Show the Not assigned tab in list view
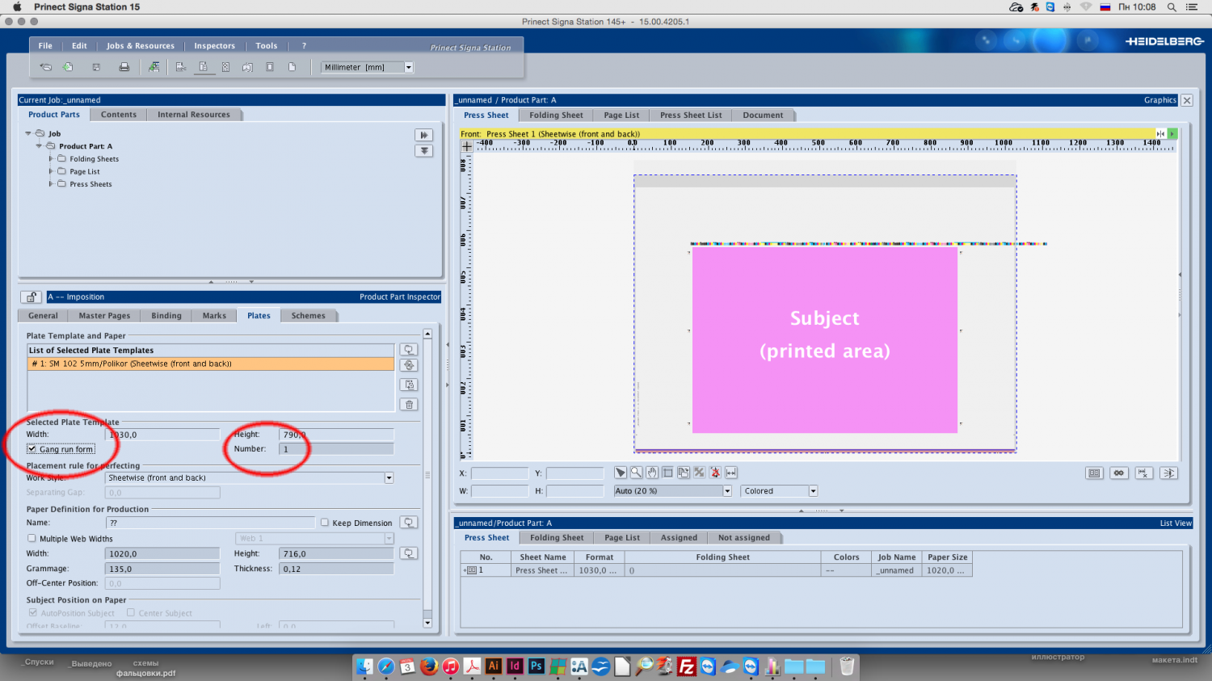The image size is (1212, 681). [x=744, y=538]
